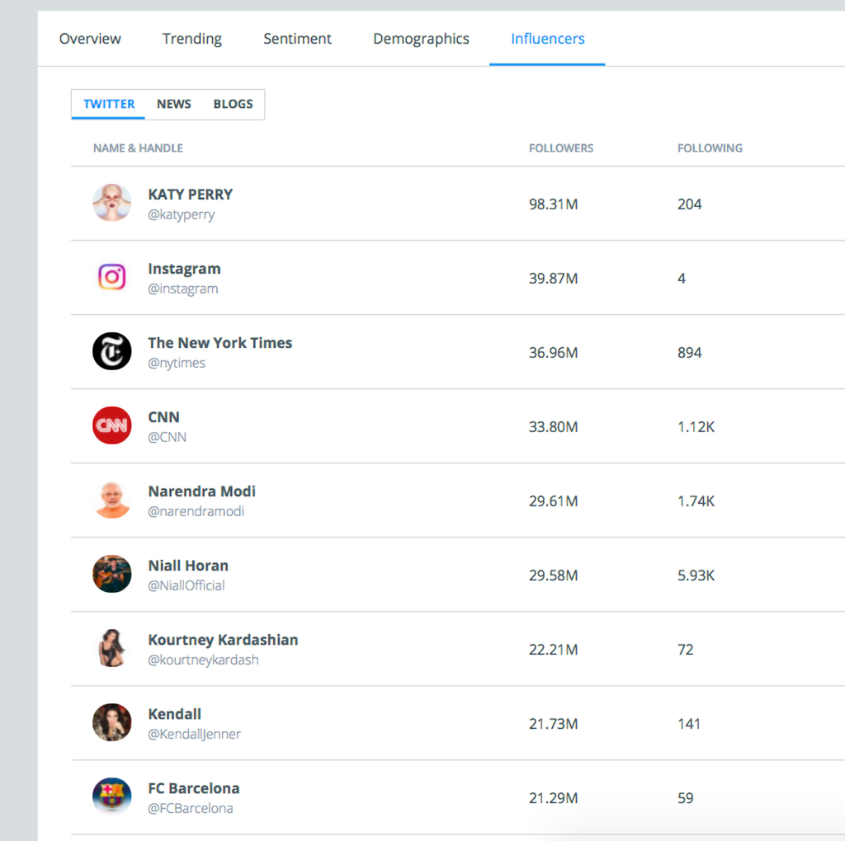Click the CNN logo avatar

click(112, 425)
